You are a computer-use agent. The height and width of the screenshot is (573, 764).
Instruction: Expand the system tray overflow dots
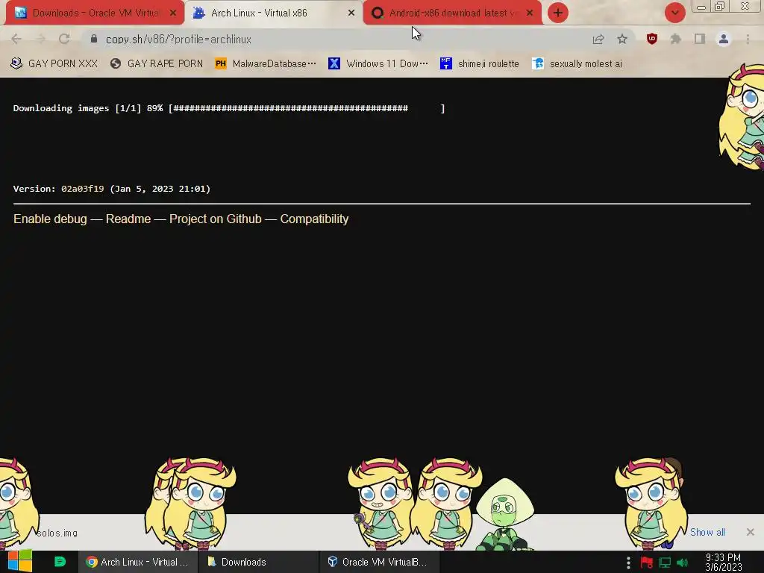[x=628, y=563]
